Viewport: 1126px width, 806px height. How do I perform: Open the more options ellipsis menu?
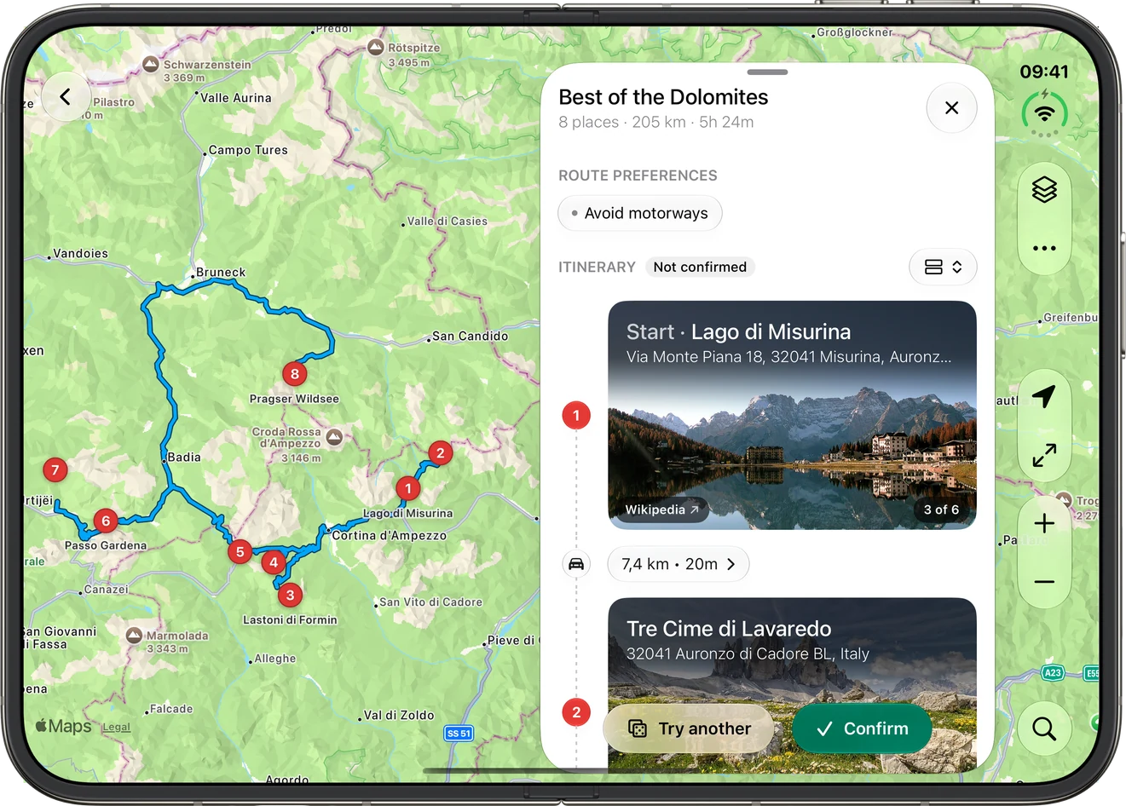pyautogui.click(x=1044, y=249)
